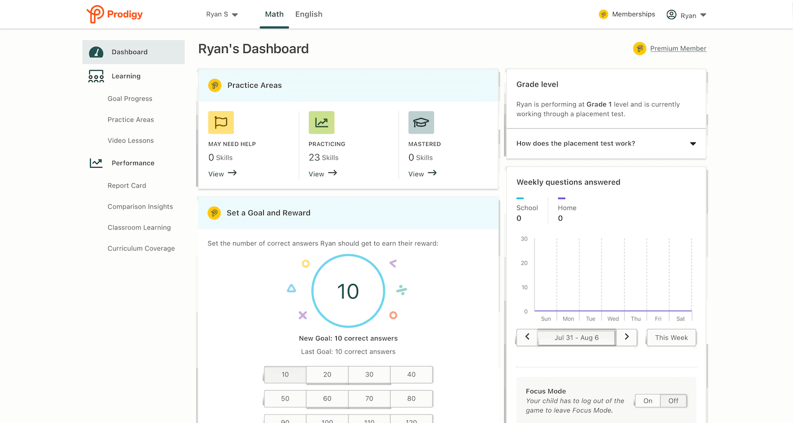Click the Performance chart icon in sidebar

point(96,163)
